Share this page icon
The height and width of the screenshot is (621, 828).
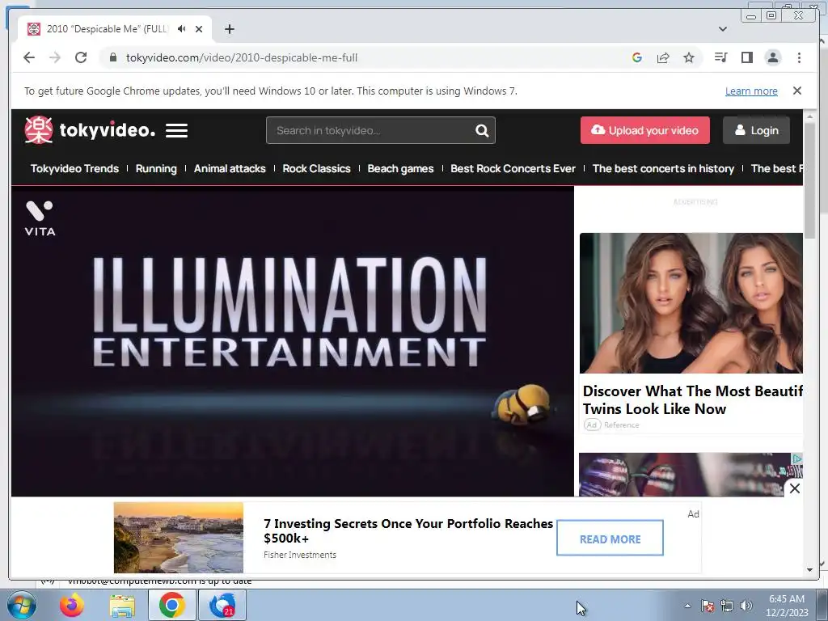coord(663,57)
